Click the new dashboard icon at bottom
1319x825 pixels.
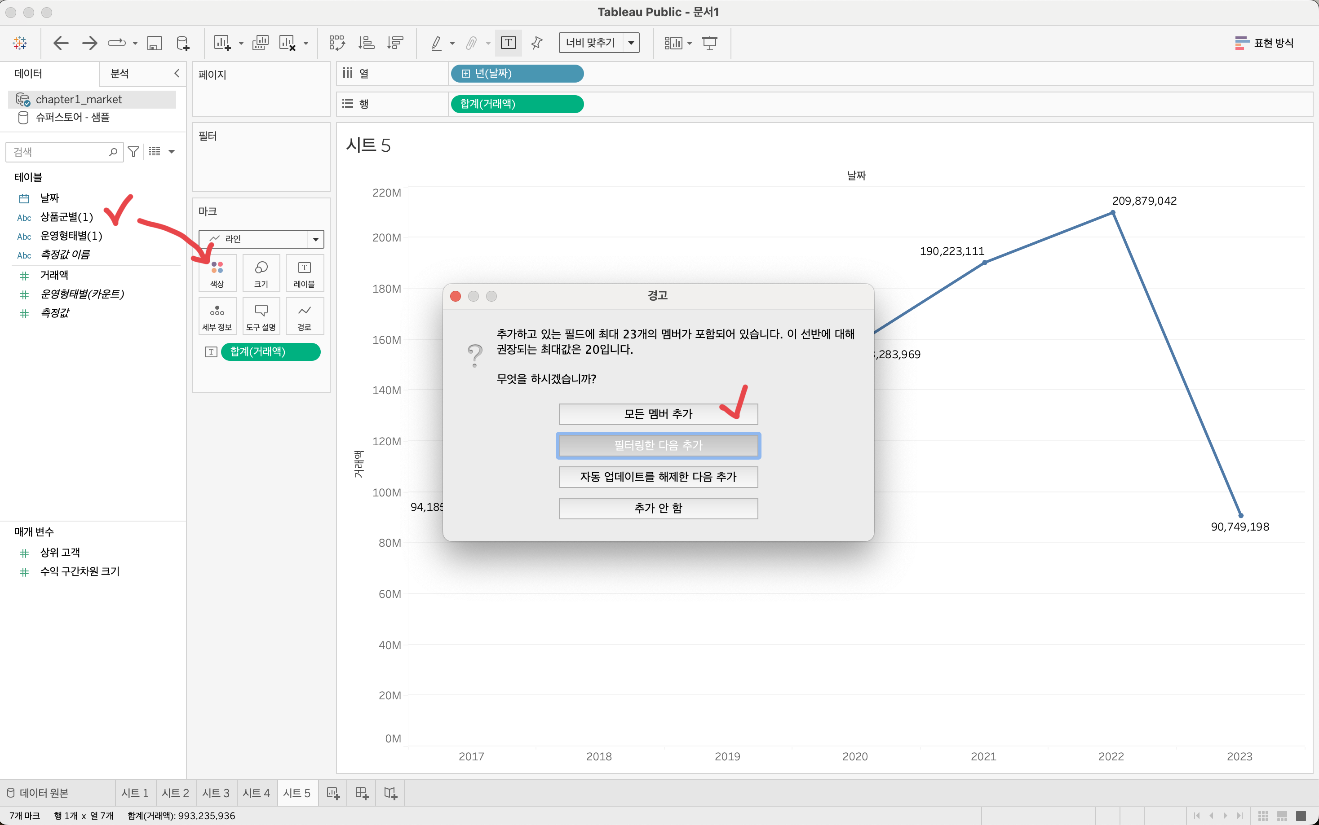tap(361, 793)
